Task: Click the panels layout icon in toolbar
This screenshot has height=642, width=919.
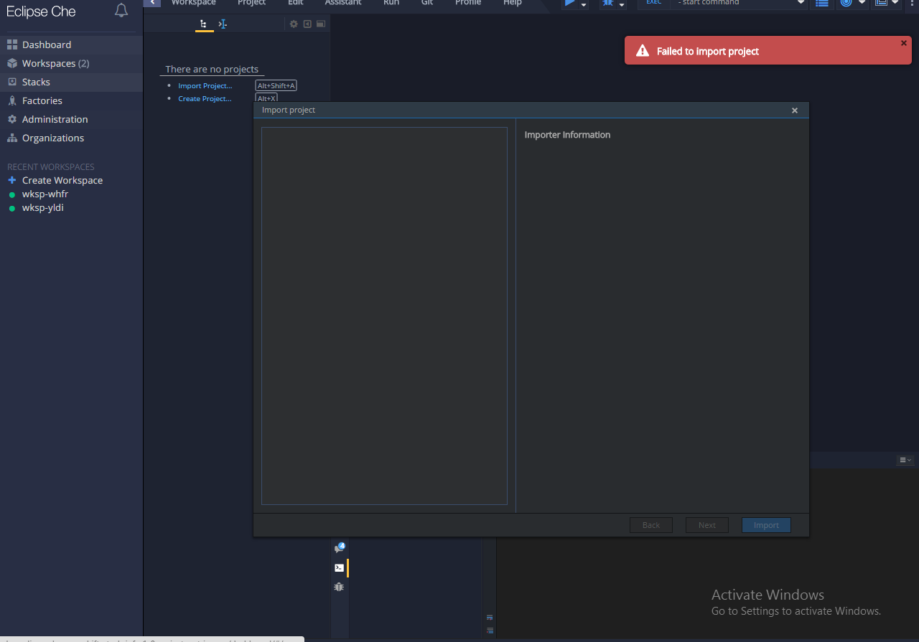Action: tap(881, 3)
